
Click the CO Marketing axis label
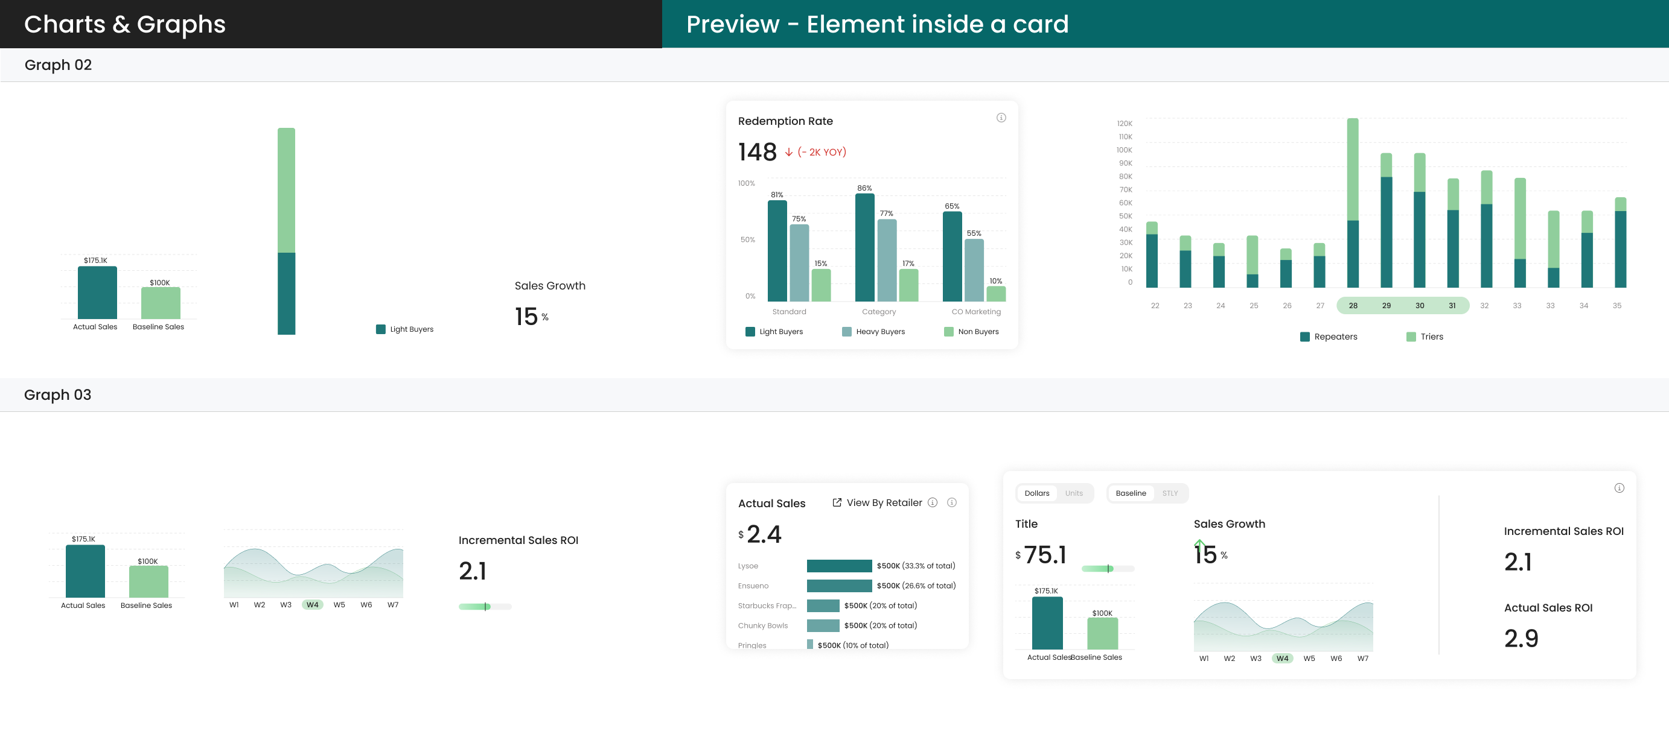(975, 312)
